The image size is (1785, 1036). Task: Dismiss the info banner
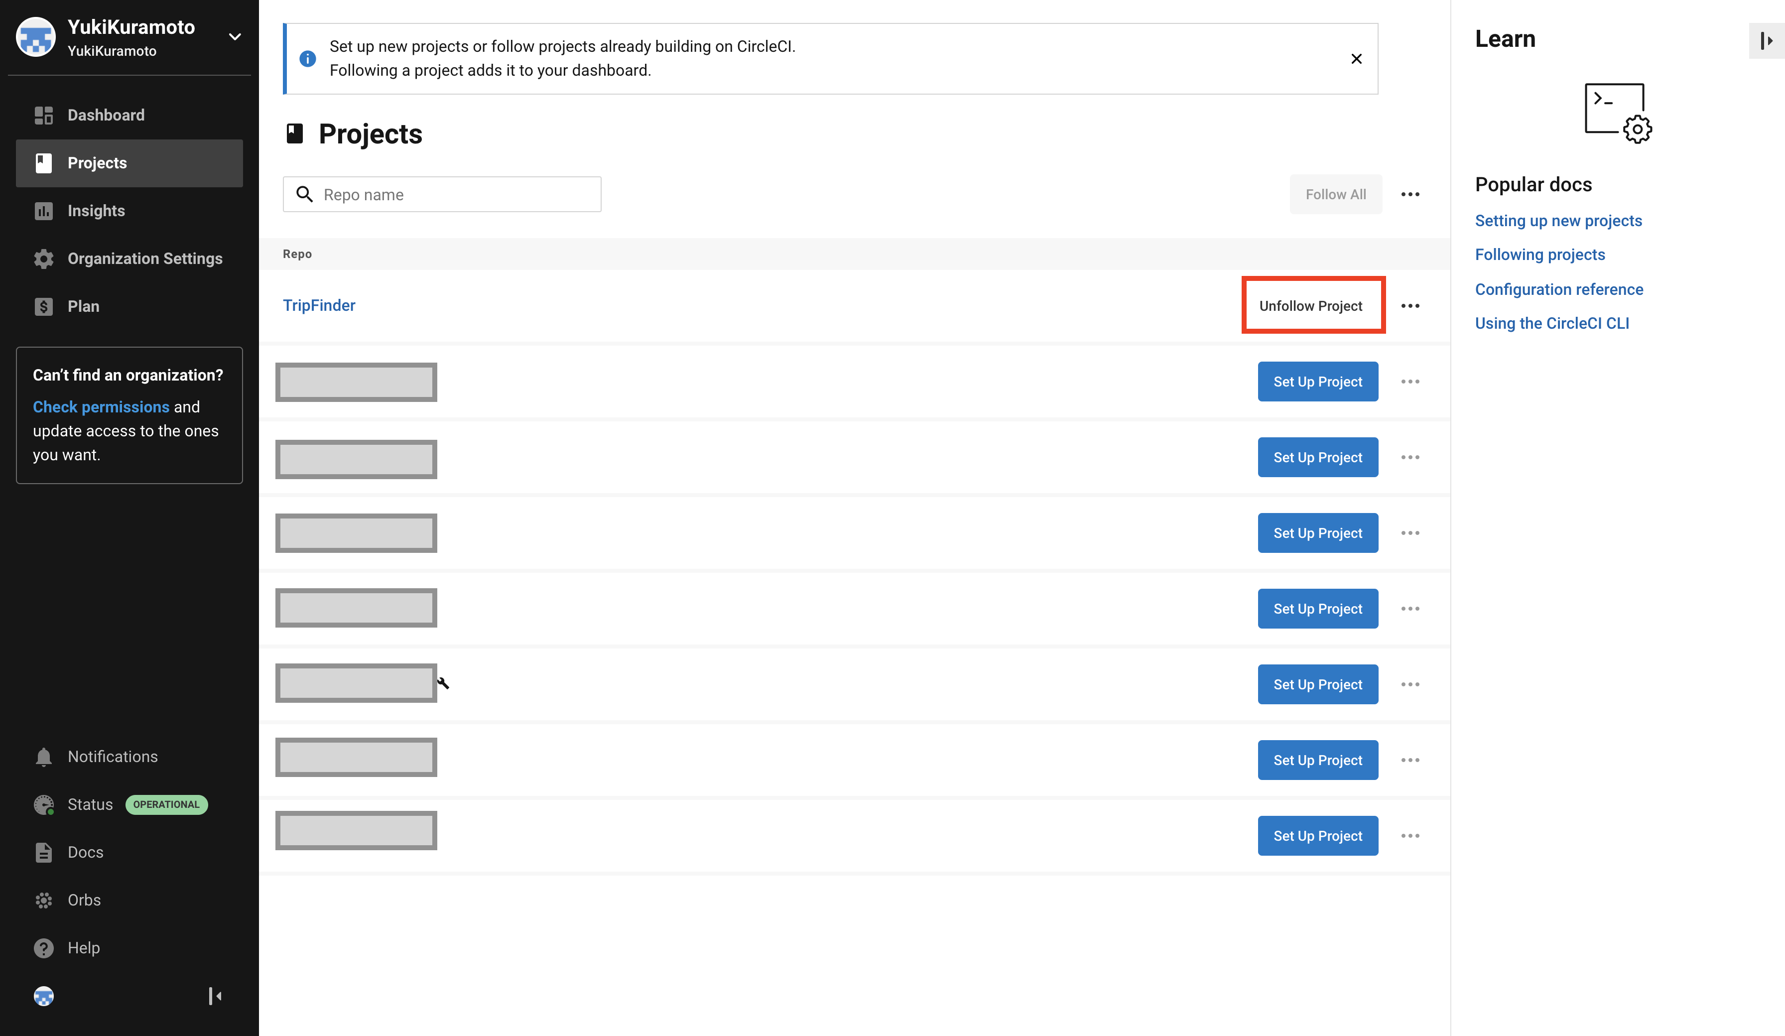[1356, 59]
